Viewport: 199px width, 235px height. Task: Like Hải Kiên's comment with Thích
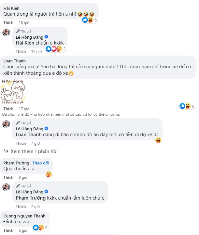click(8, 23)
